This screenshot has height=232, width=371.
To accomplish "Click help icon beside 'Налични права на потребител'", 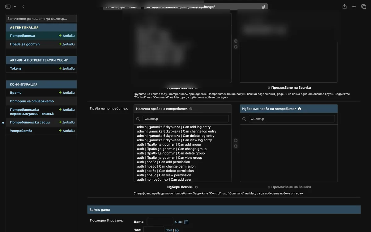I will pos(191,109).
